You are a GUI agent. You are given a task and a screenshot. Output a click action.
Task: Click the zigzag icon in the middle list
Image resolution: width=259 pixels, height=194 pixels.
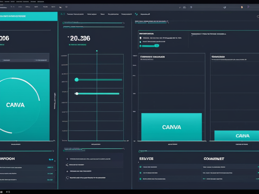coord(67,165)
